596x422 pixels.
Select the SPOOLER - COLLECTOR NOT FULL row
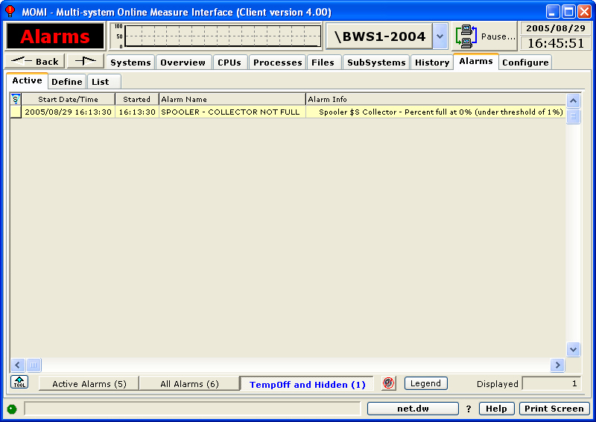230,112
